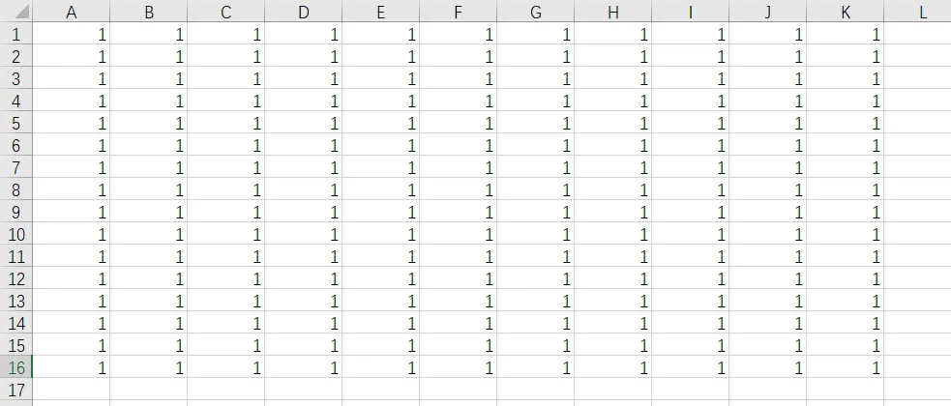951x406 pixels.
Task: Select row 16 header
Action: click(x=15, y=367)
